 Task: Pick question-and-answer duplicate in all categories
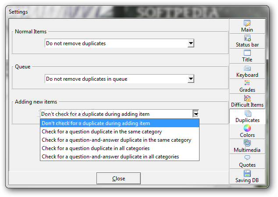[120, 157]
